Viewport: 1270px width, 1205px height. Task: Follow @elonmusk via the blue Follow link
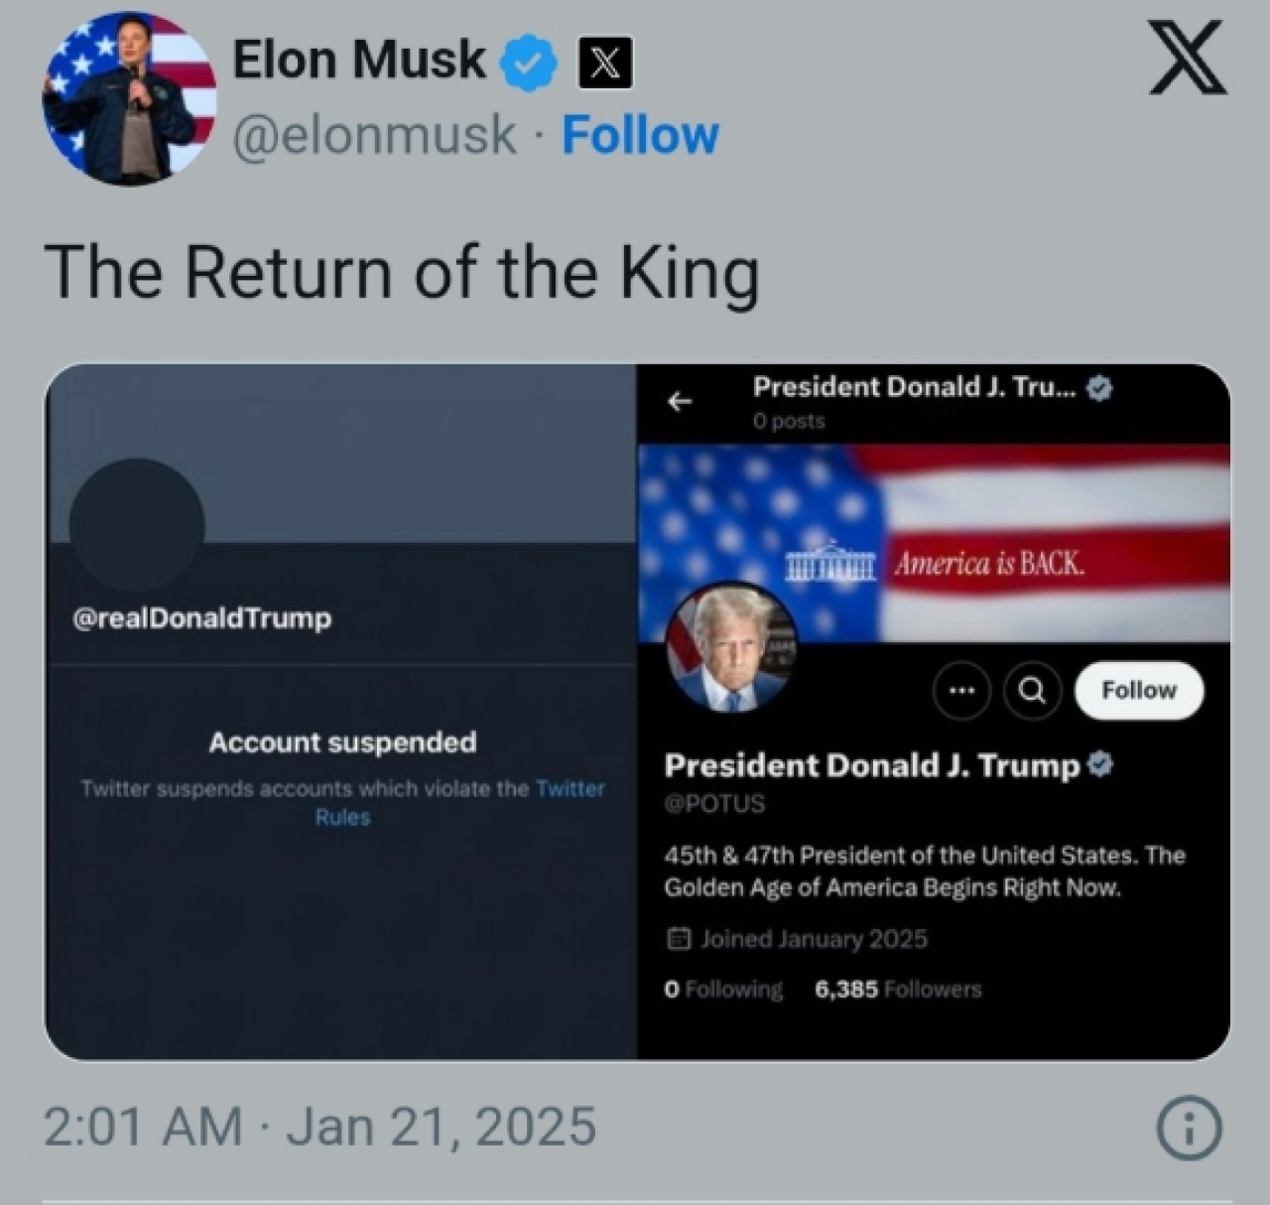click(640, 135)
